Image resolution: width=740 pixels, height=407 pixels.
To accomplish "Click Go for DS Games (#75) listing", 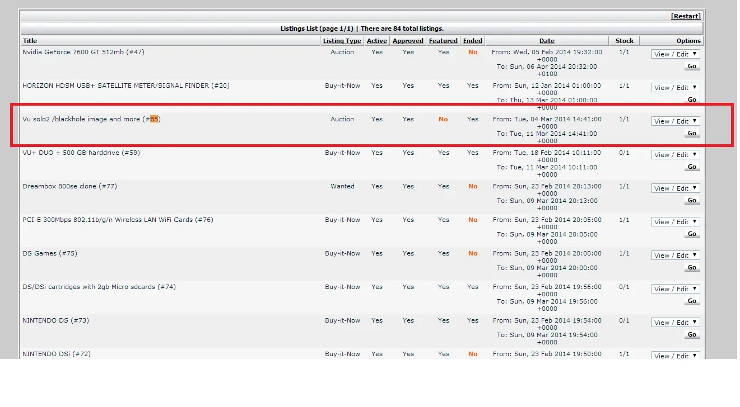I will 692,267.
